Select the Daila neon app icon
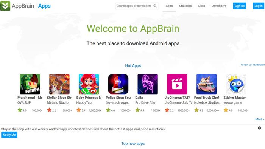Image resolution: width=265 pixels, height=149 pixels. click(148, 84)
